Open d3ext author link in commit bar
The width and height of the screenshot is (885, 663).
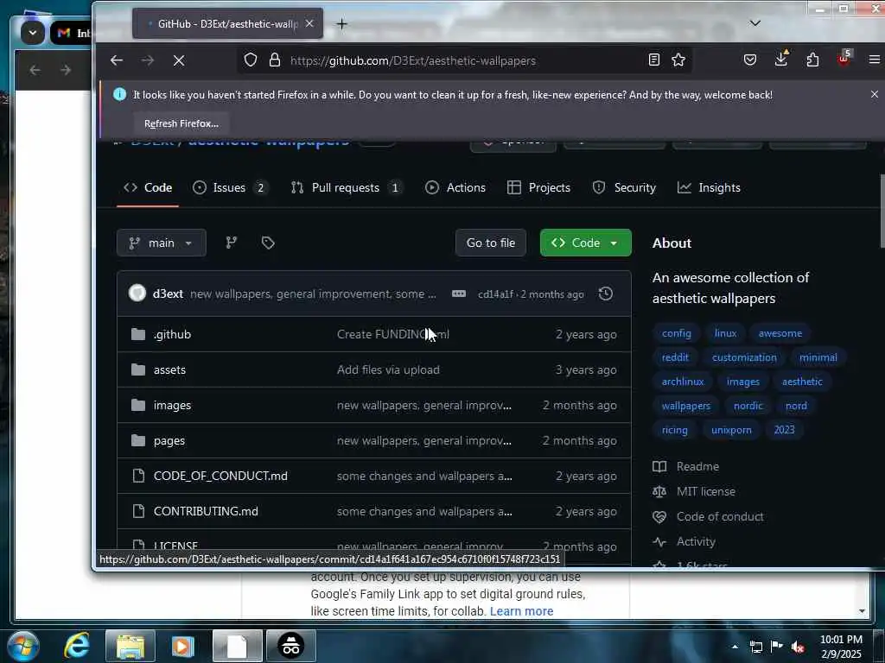(x=168, y=294)
